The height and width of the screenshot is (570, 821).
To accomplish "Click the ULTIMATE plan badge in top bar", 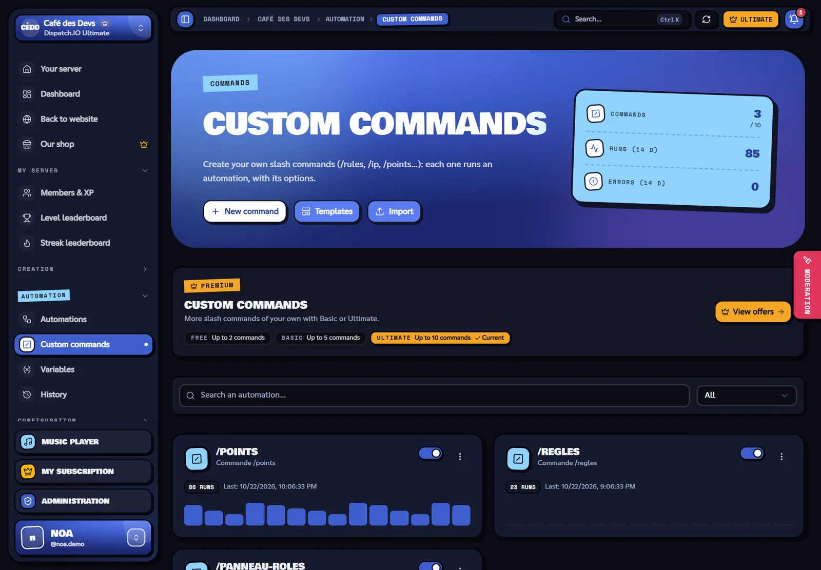I will click(x=751, y=19).
